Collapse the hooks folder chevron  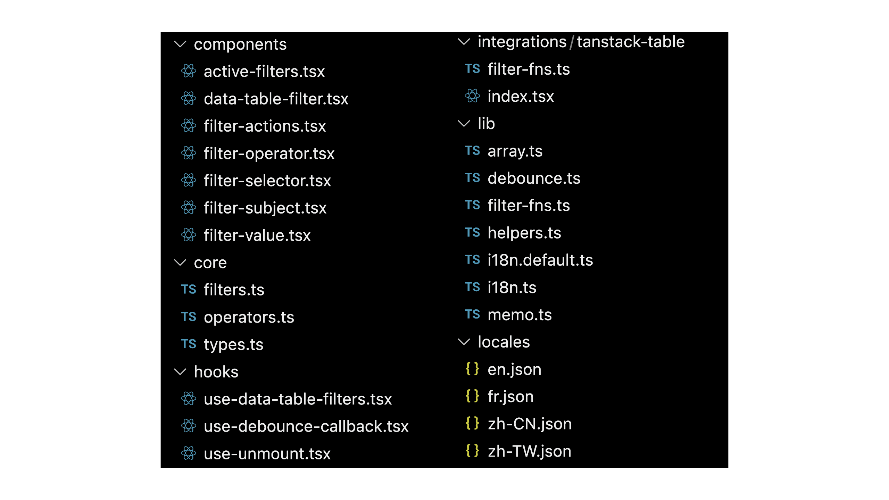[x=180, y=372]
